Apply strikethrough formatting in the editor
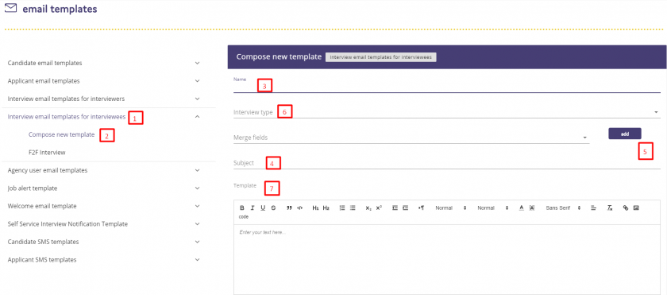 273,208
